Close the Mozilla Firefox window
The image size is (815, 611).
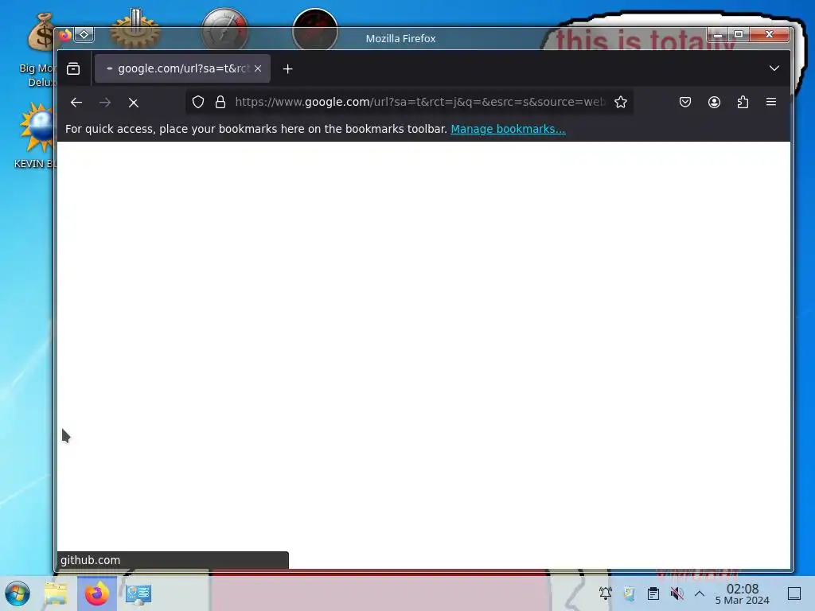pyautogui.click(x=770, y=34)
